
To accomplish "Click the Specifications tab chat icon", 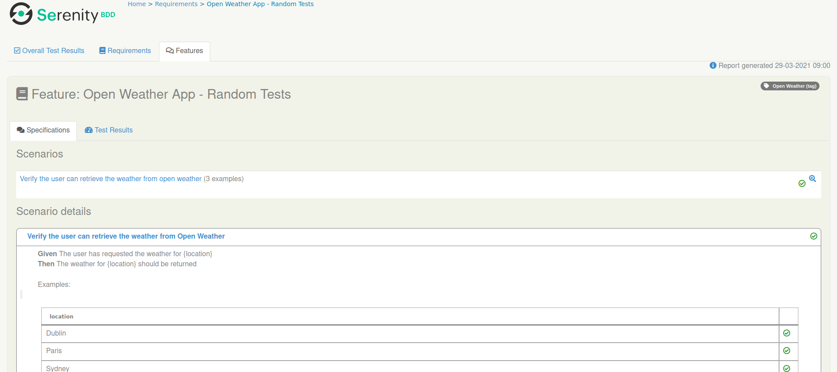I will [x=21, y=130].
